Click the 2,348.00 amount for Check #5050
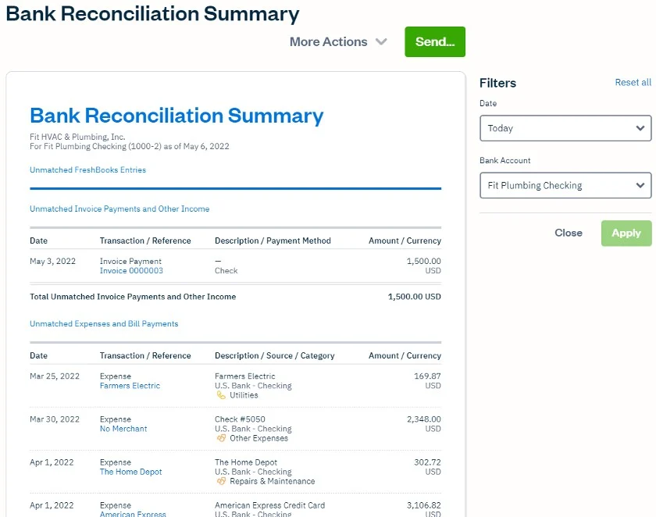This screenshot has height=517, width=656. [424, 419]
